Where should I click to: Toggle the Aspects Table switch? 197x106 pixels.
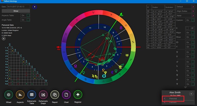pos(25,15)
